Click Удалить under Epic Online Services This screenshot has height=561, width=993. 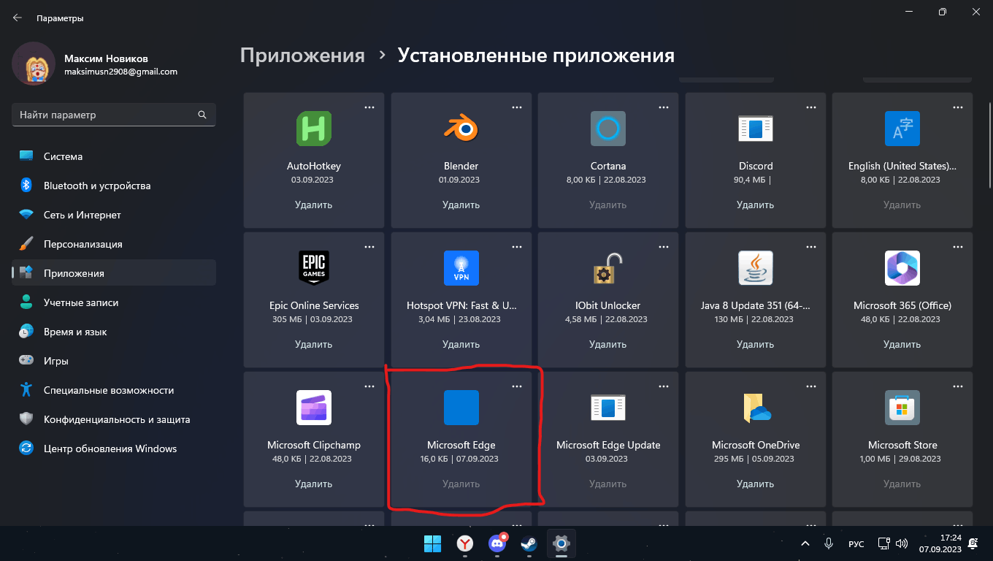[314, 344]
